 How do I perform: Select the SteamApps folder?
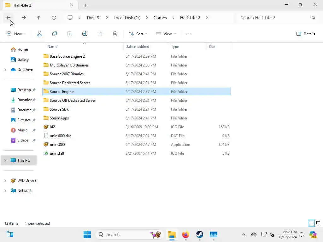[136, 118]
